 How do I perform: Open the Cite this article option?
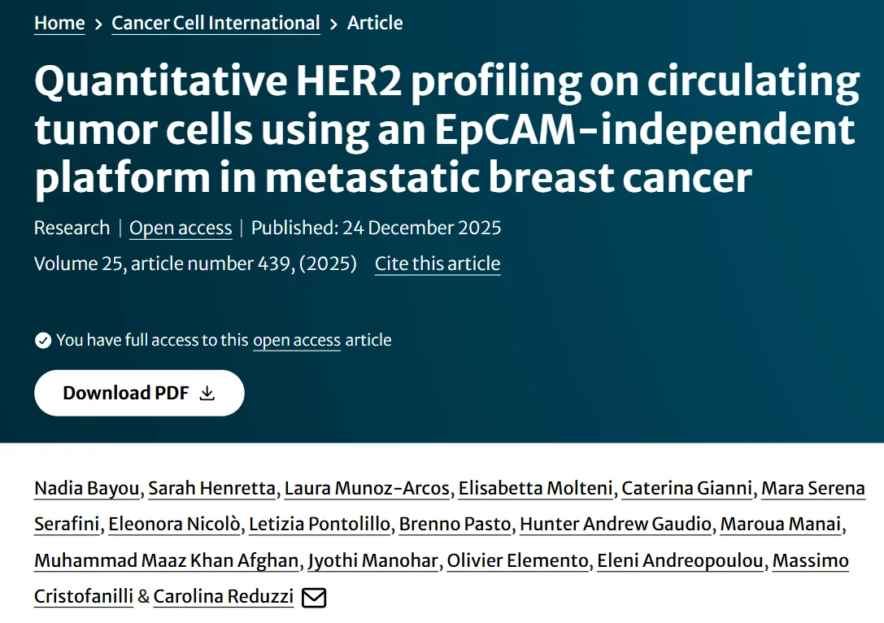pos(437,264)
